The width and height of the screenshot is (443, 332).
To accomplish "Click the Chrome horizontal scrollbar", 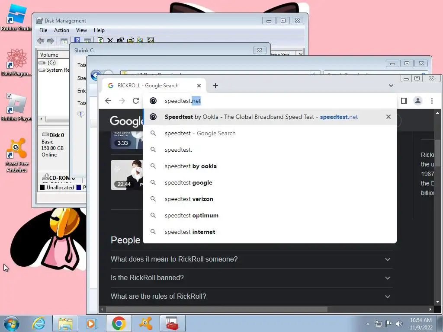I will click(x=216, y=310).
